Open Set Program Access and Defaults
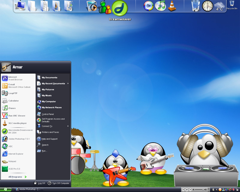 click(x=53, y=120)
